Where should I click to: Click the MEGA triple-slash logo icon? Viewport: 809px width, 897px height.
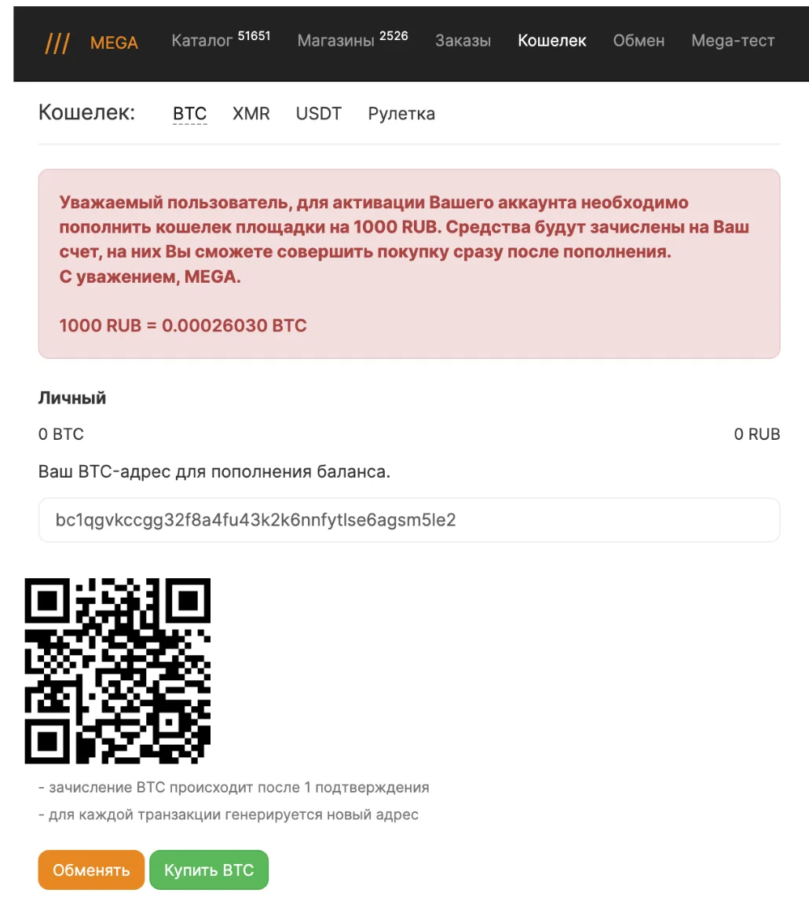point(57,43)
